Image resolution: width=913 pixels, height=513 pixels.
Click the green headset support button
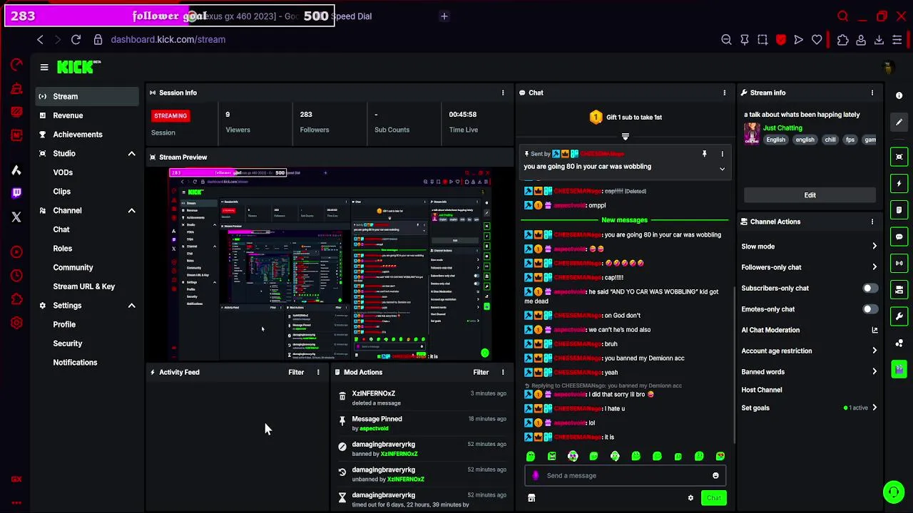(x=894, y=492)
